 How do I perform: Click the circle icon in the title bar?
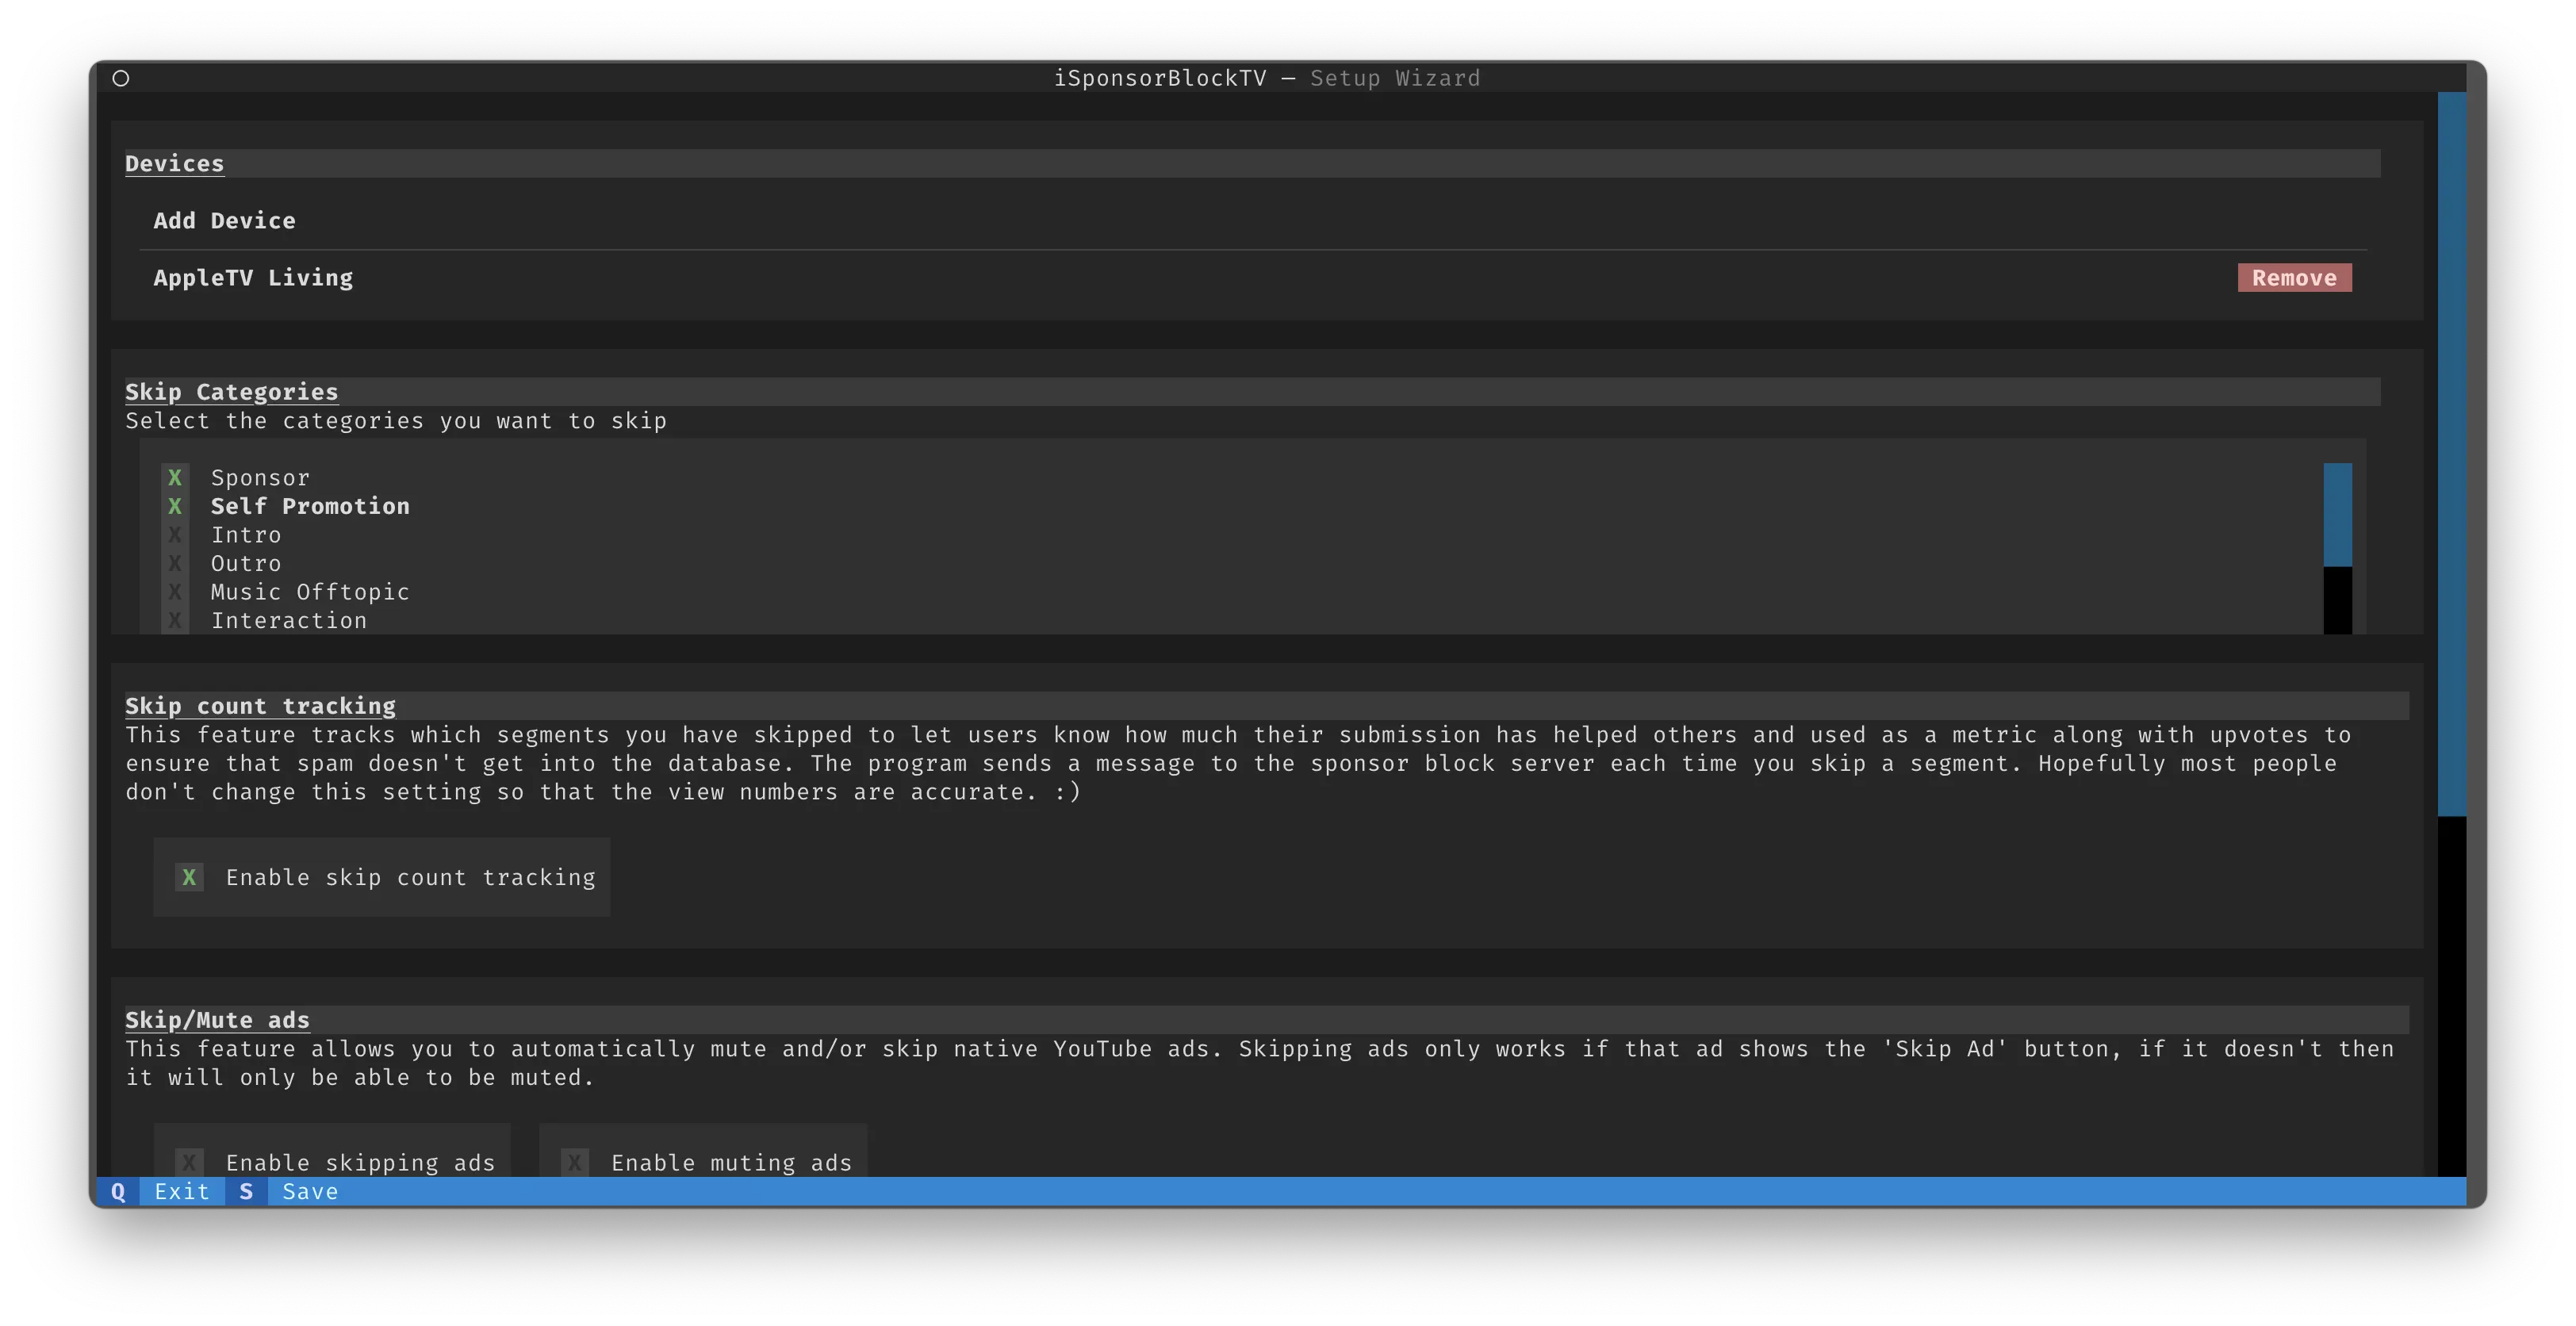(121, 78)
